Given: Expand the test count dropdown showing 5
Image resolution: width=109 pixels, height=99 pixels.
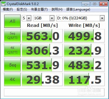Looking at the screenshot, I should tap(29, 18).
